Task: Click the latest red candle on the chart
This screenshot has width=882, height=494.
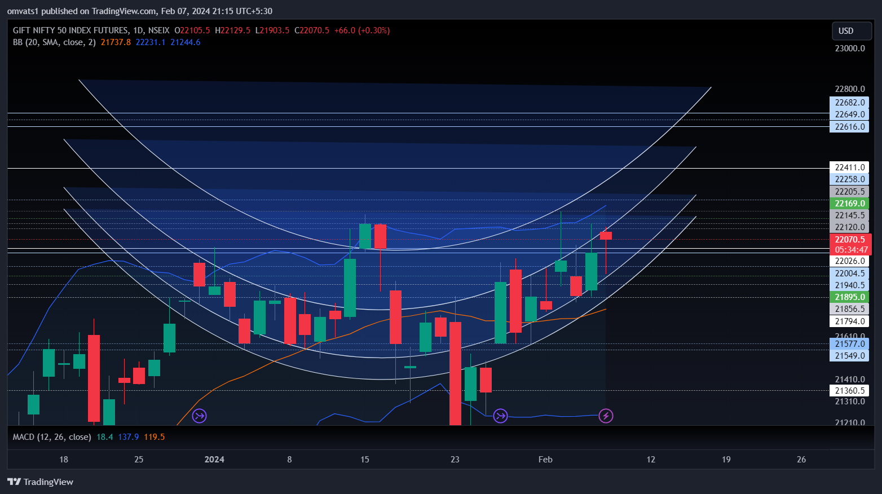Action: point(606,236)
